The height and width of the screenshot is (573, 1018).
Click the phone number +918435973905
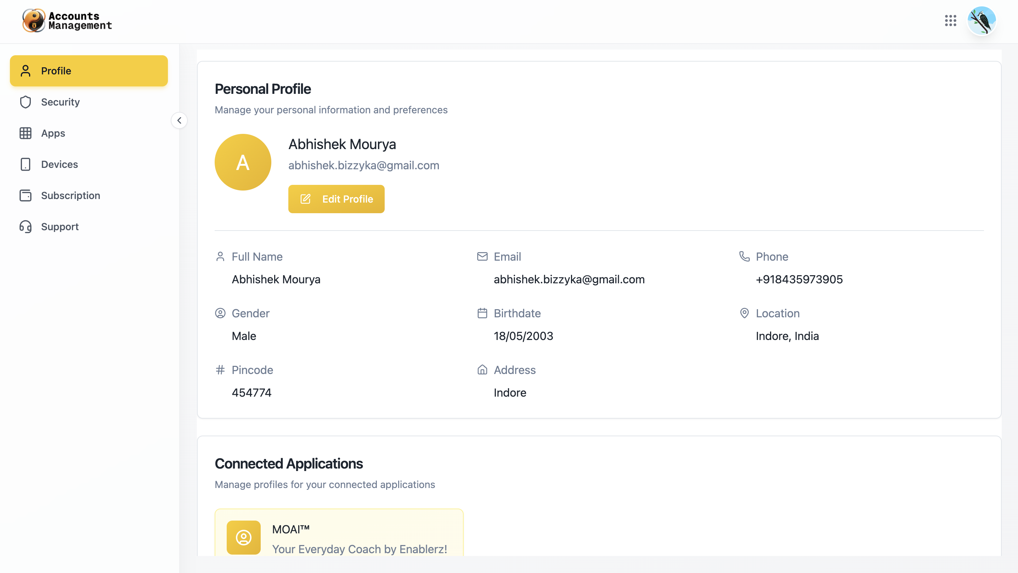pos(799,279)
